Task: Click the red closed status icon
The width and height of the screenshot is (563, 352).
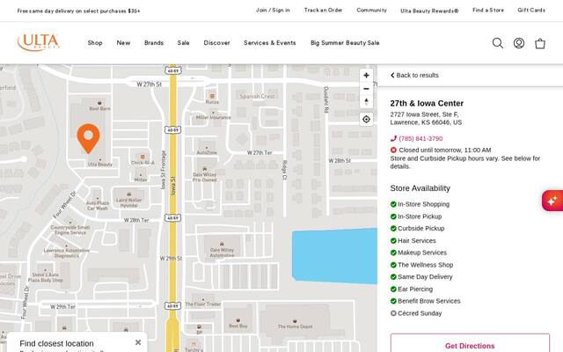Action: click(393, 150)
